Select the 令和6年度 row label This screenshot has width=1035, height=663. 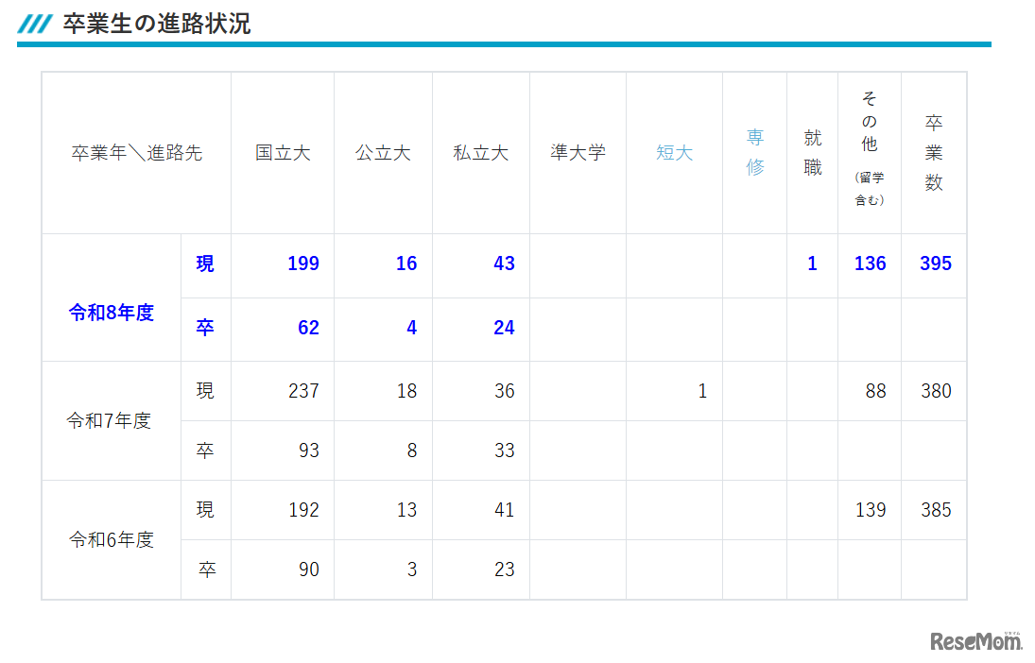(111, 540)
